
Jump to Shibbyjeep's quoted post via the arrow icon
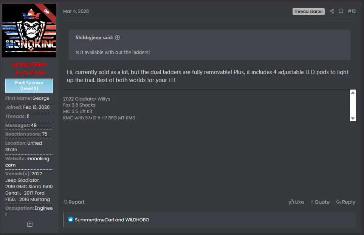118,37
